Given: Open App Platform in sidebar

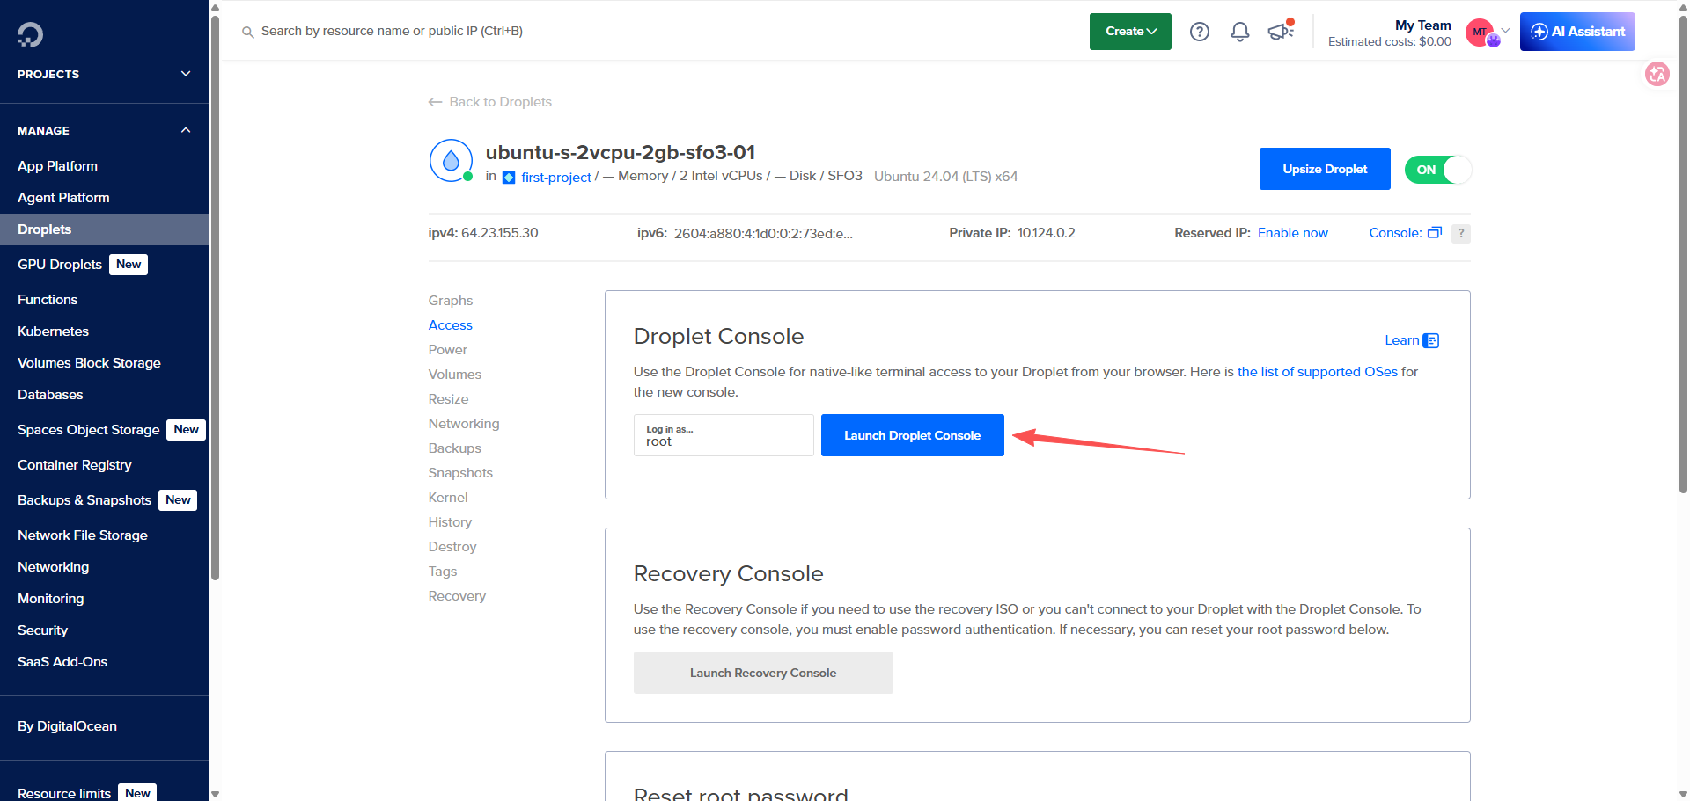Looking at the screenshot, I should click(58, 166).
